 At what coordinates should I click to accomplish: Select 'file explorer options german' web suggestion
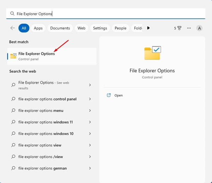[x=42, y=168]
